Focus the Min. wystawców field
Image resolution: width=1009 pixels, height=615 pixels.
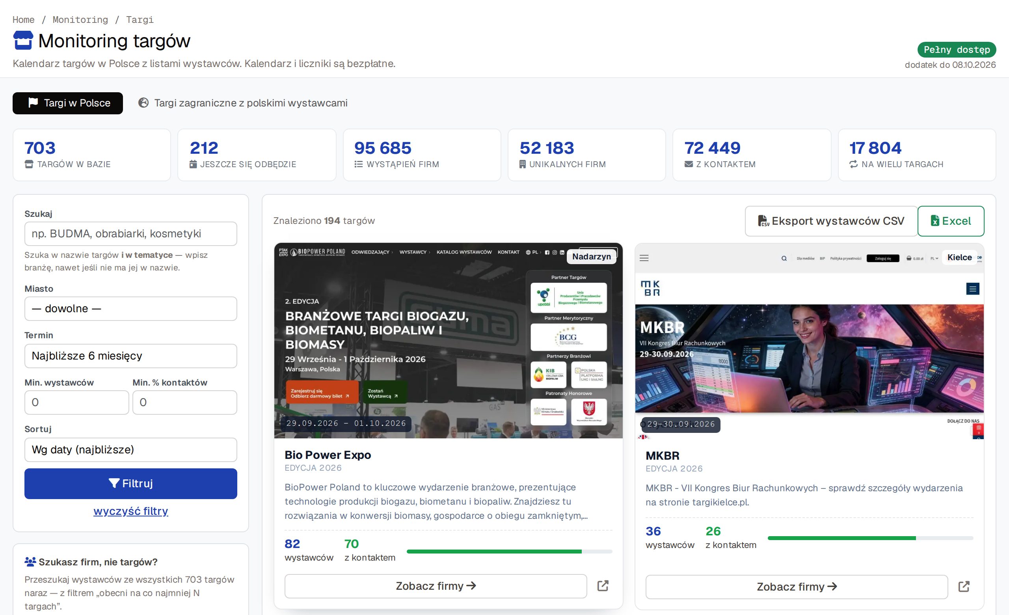(76, 403)
